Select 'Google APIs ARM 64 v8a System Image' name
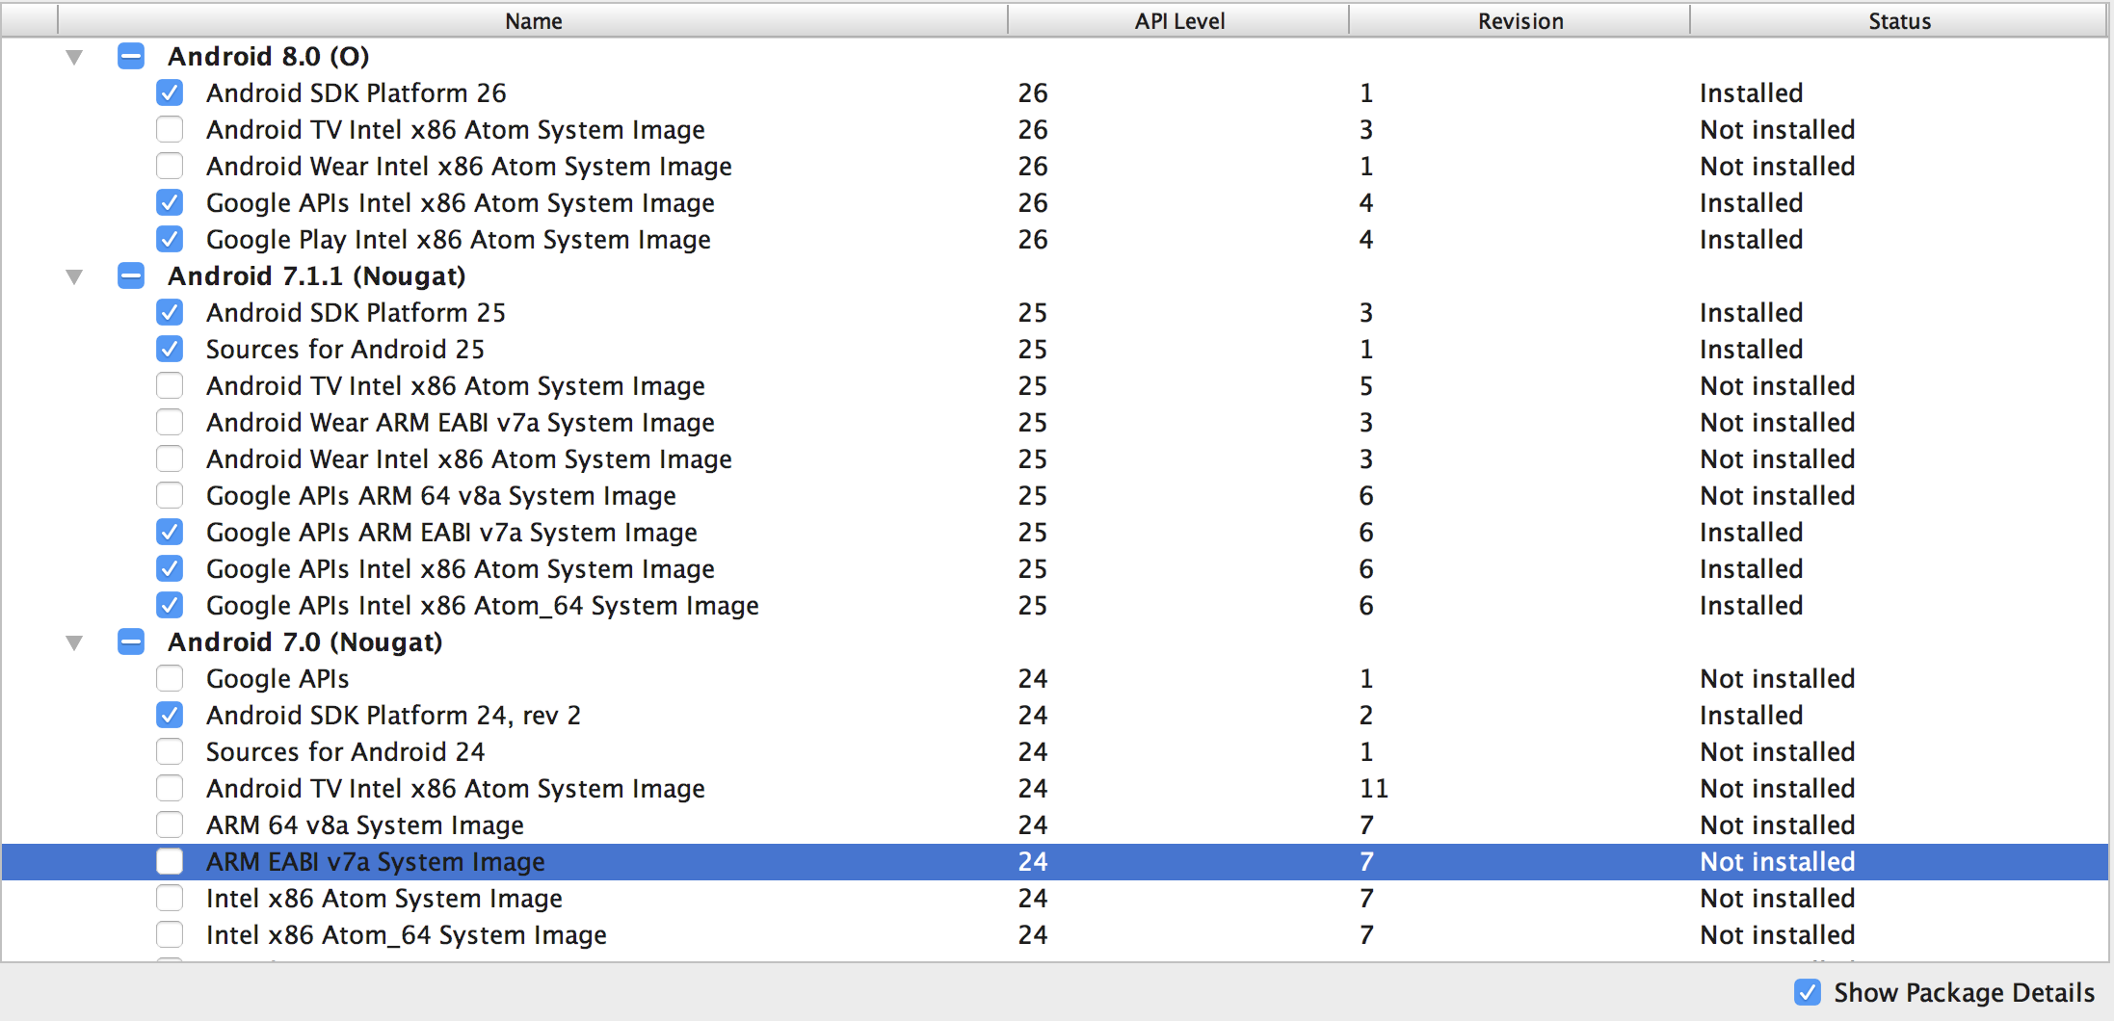 point(441,496)
